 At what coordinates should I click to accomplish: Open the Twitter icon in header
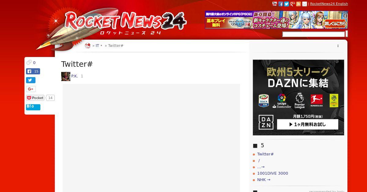(287, 4)
